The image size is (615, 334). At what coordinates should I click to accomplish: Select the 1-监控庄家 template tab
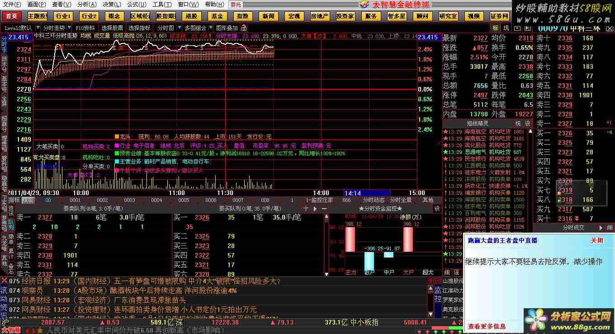(x=319, y=200)
